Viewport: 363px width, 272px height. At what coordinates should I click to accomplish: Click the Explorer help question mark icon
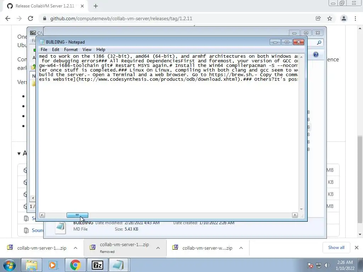coord(315,55)
